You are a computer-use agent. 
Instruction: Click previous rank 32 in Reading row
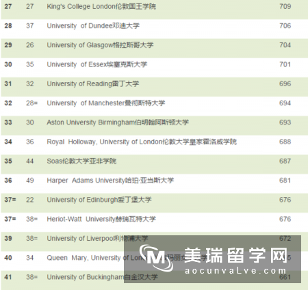point(29,84)
